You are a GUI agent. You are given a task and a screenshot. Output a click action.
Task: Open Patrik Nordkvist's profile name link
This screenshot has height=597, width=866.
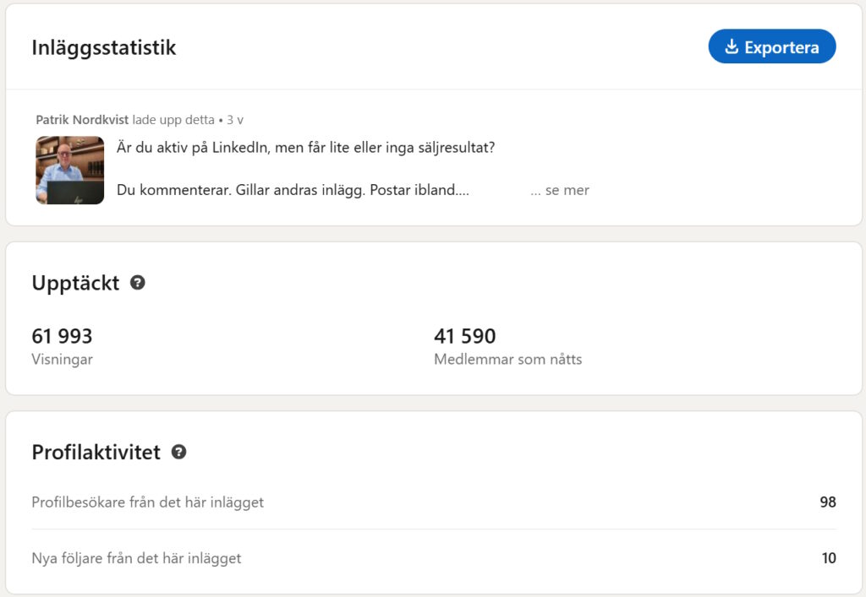[82, 120]
